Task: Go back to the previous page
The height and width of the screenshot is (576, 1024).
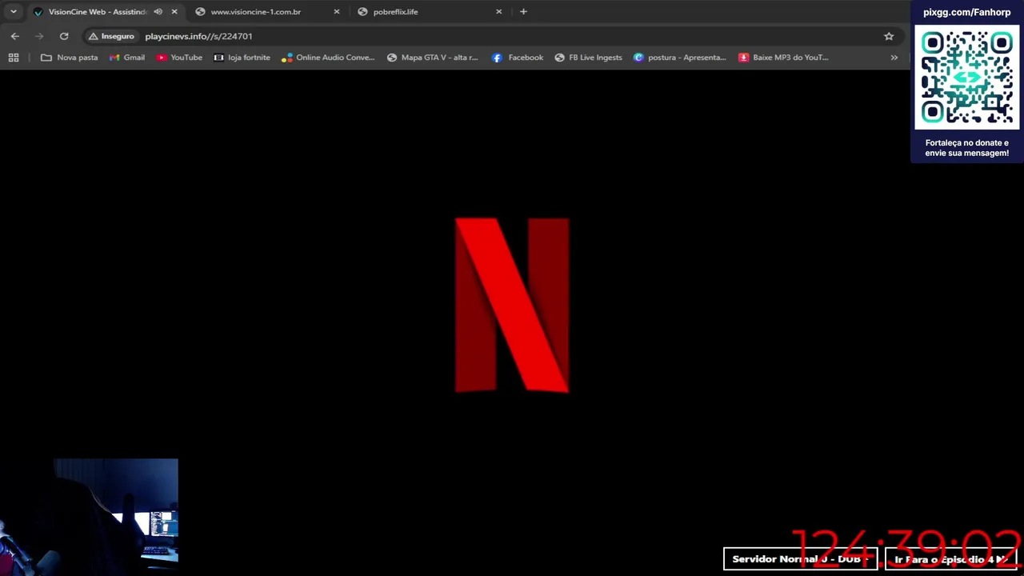Action: [x=15, y=36]
